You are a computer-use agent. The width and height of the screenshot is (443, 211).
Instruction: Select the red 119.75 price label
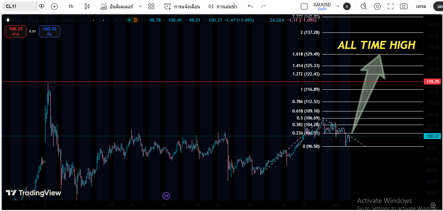pos(433,81)
